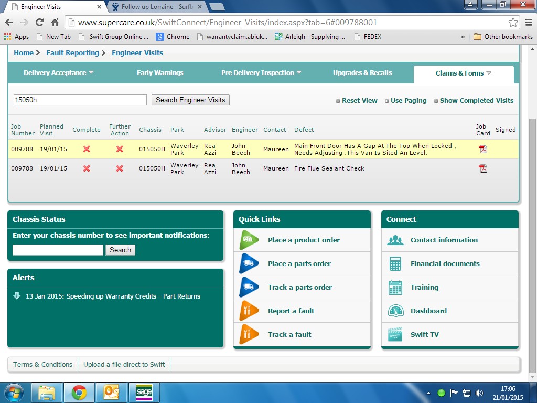Open Terms & Conditions link
This screenshot has width=537, height=403.
tap(43, 364)
